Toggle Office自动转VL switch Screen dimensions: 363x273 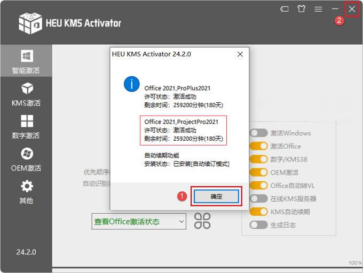pyautogui.click(x=258, y=186)
